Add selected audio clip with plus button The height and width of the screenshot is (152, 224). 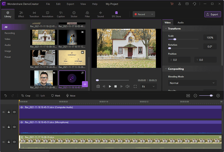tap(85, 84)
